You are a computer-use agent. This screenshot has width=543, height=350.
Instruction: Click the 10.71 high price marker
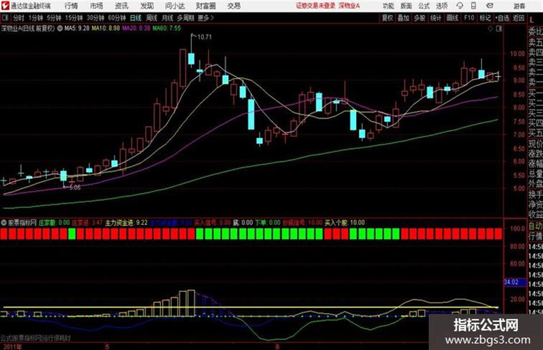205,37
